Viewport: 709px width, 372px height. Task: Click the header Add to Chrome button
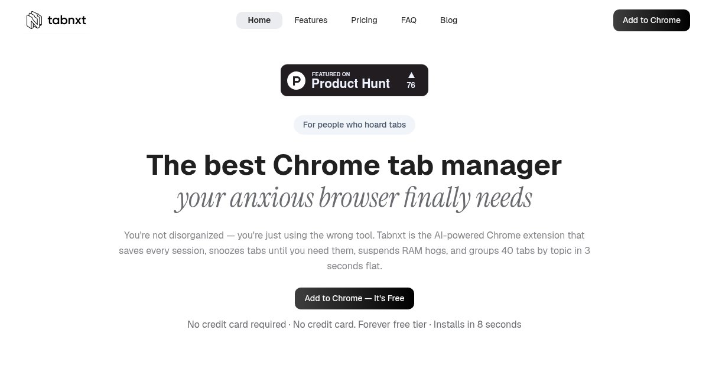tap(652, 20)
